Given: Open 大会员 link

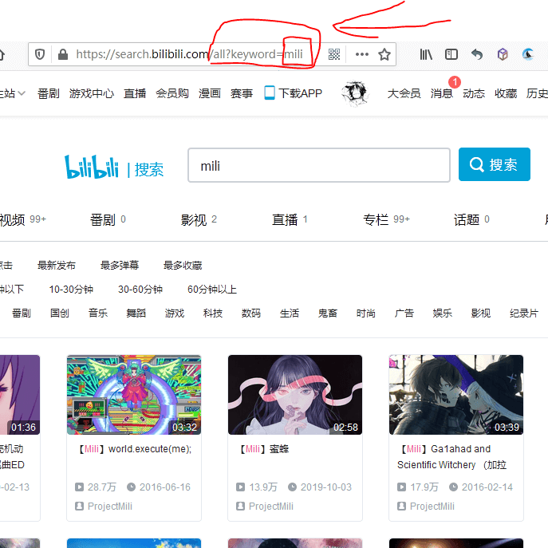Looking at the screenshot, I should point(404,93).
